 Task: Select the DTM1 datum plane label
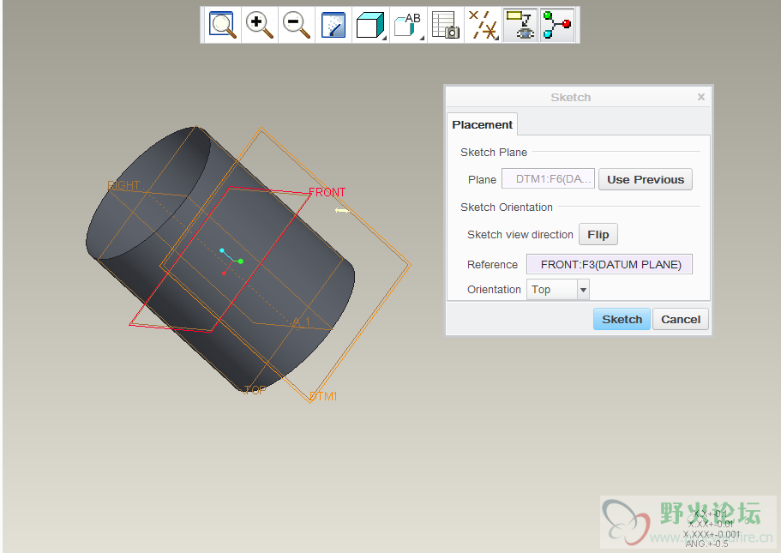tap(323, 396)
